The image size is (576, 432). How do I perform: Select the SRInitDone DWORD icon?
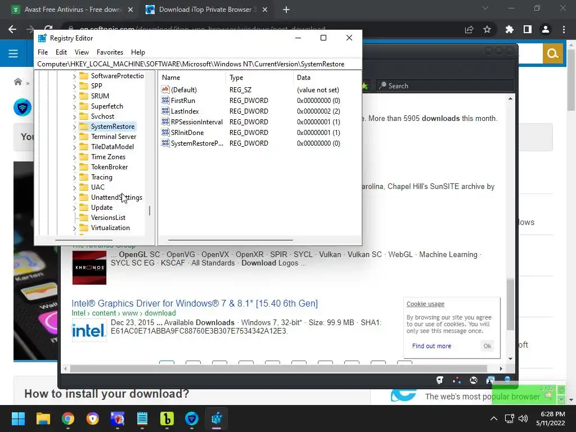click(165, 132)
